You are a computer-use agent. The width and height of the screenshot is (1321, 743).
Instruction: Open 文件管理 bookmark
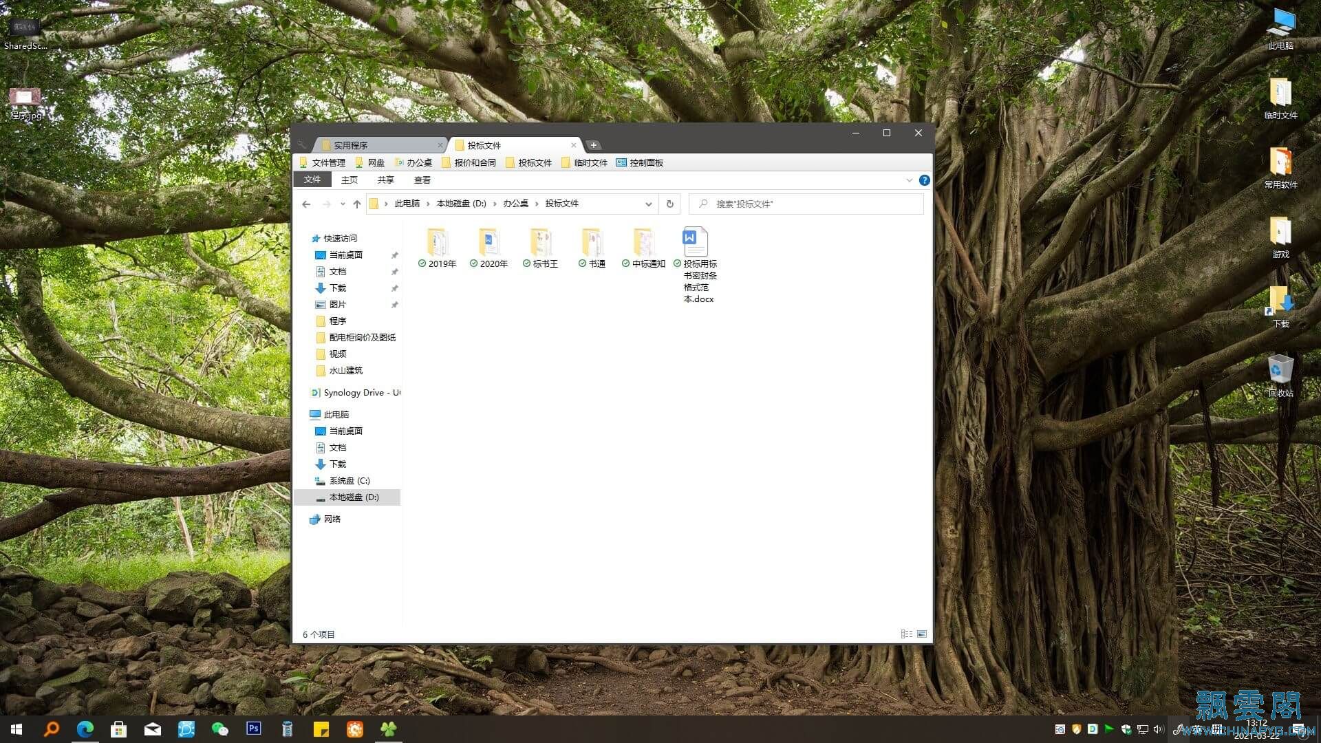tap(322, 163)
